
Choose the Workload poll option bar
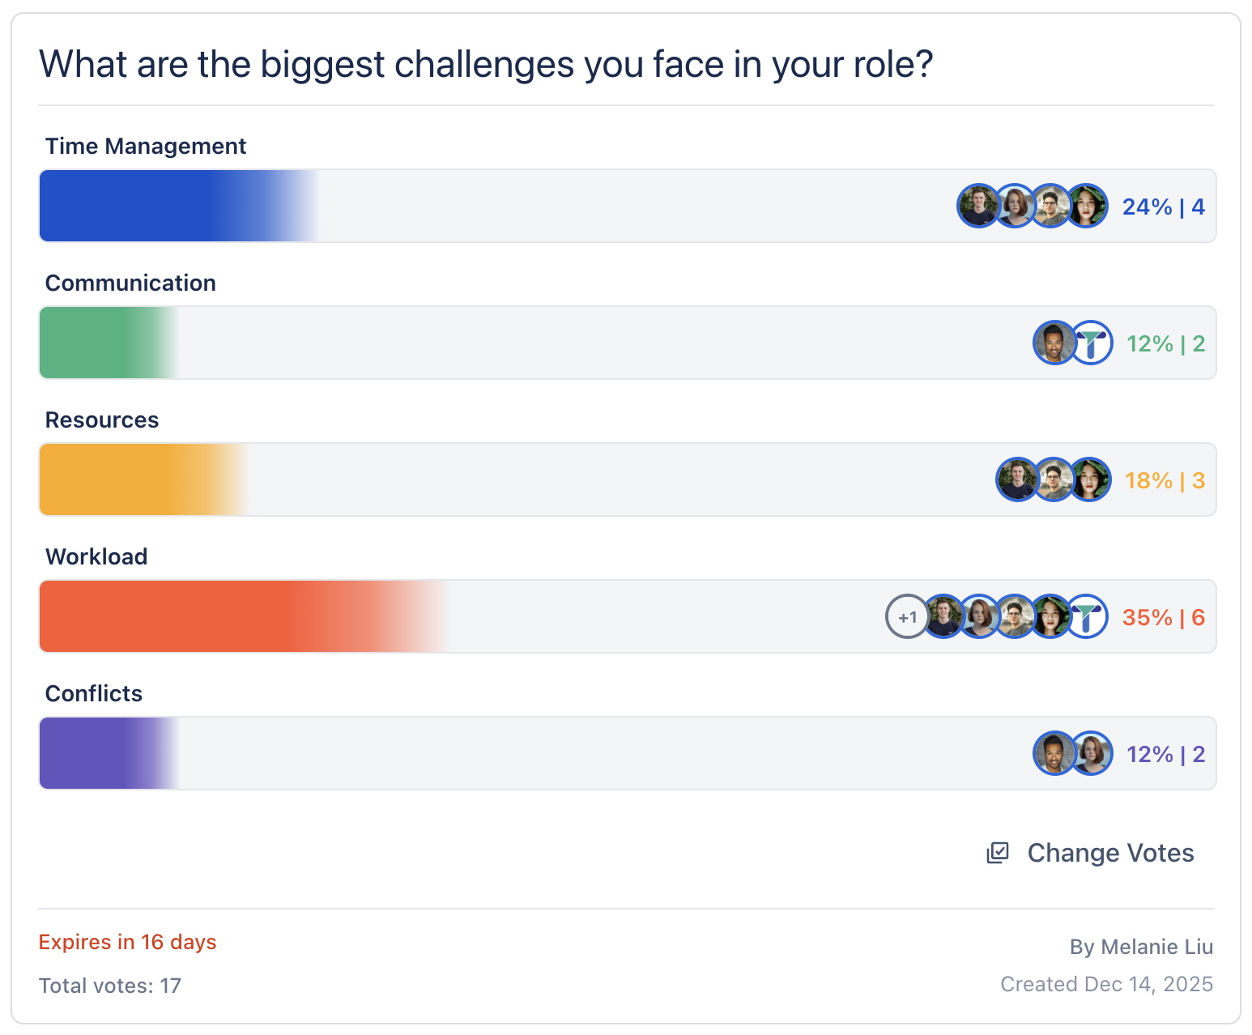[x=567, y=617]
